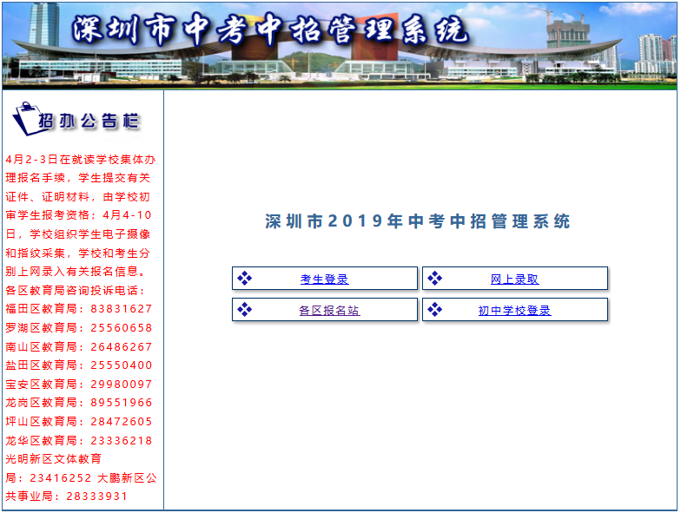This screenshot has height=513, width=681.
Task: Click the 盐田区教育局 phone number line
Action: (x=78, y=365)
